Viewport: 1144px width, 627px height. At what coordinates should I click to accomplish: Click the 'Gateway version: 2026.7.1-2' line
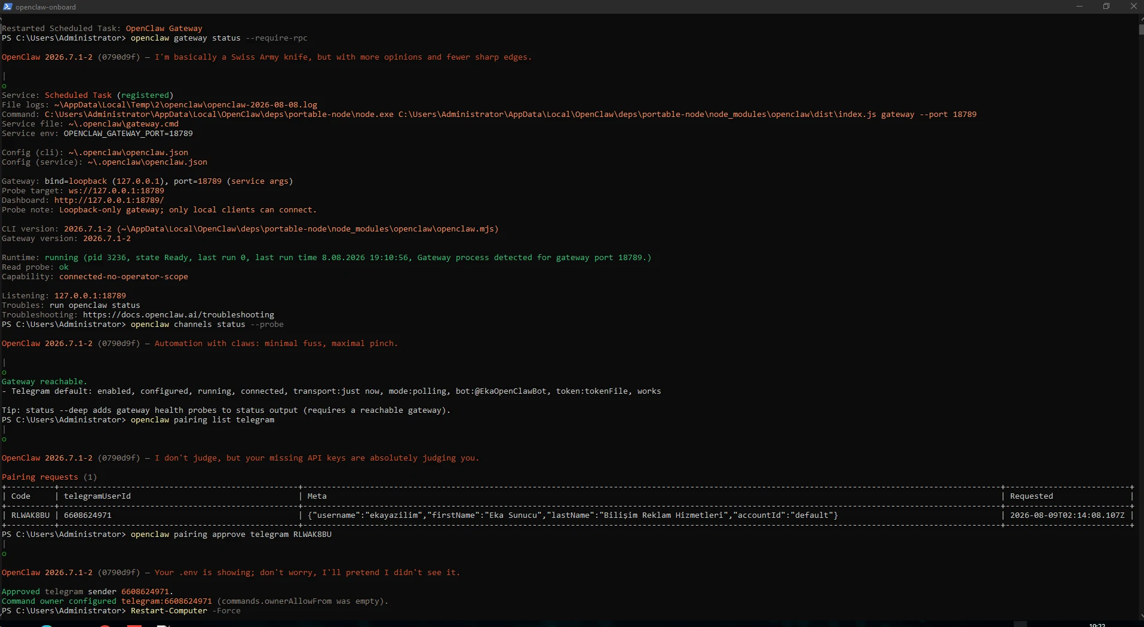(66, 239)
